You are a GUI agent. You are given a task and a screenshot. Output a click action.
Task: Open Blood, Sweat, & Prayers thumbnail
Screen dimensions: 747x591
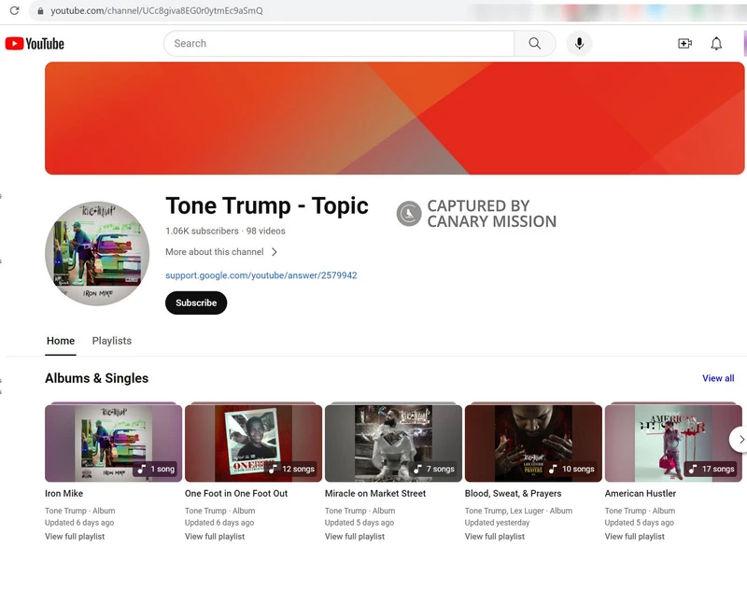point(533,443)
